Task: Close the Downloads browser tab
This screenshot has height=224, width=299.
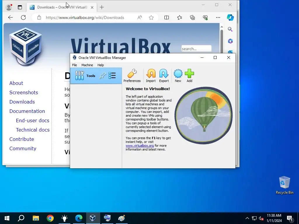Action: (x=92, y=7)
